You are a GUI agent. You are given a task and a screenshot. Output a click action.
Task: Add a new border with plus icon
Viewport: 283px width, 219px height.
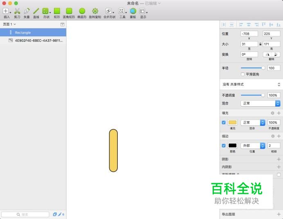pos(279,136)
